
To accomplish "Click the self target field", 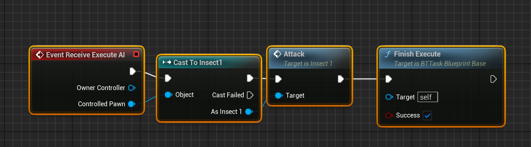I will pyautogui.click(x=428, y=97).
